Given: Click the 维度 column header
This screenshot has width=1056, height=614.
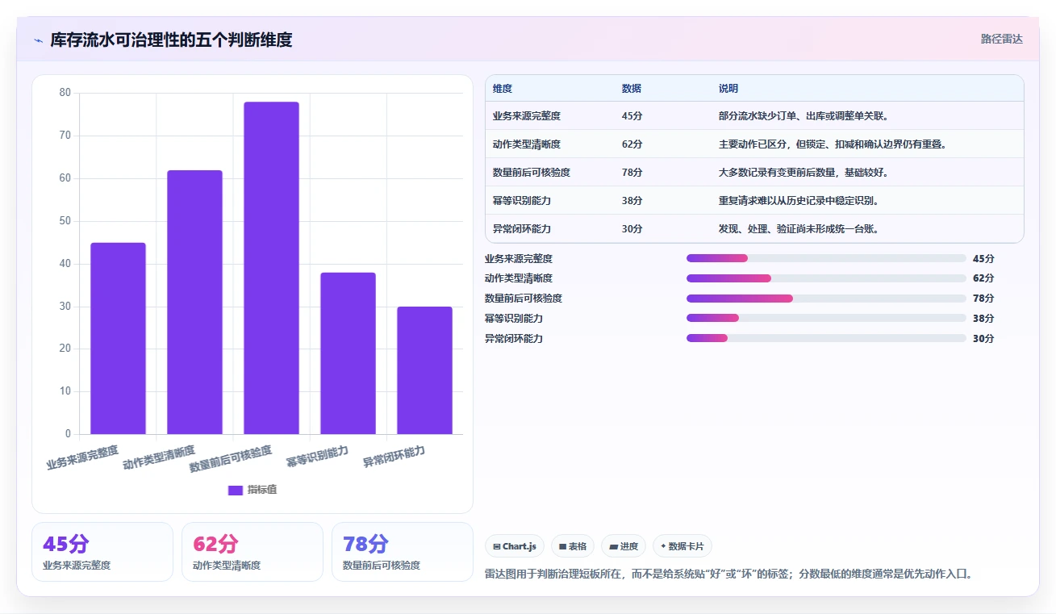Looking at the screenshot, I should click(x=502, y=89).
